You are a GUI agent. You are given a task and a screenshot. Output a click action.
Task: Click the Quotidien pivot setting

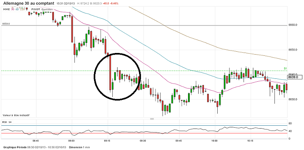click(x=47, y=9)
